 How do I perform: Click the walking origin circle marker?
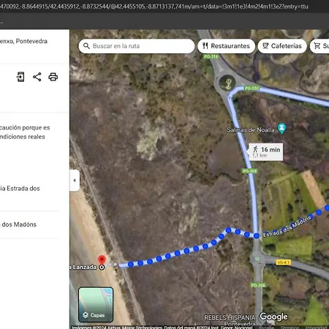102,267
